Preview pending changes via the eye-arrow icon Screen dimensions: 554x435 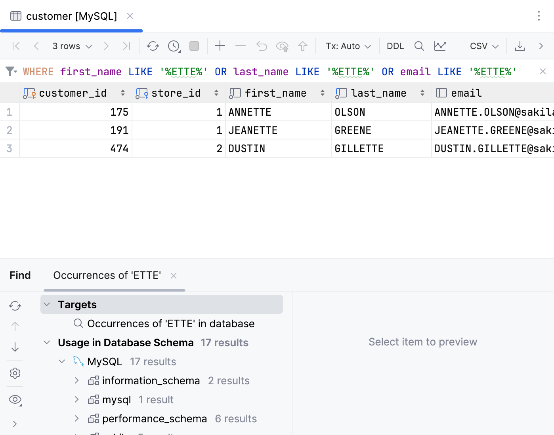(282, 46)
